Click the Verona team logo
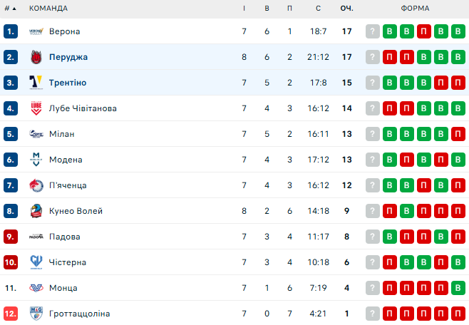The height and width of the screenshot is (325, 469). 36,31
